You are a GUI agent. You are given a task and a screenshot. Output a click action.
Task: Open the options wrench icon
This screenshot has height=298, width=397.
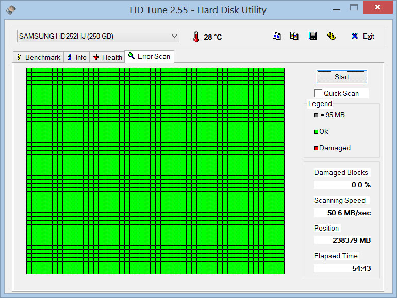(332, 36)
